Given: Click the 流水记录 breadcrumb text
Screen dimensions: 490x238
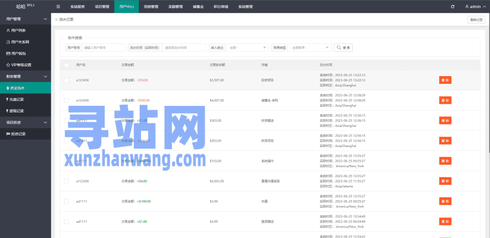Looking at the screenshot, I should click(66, 19).
